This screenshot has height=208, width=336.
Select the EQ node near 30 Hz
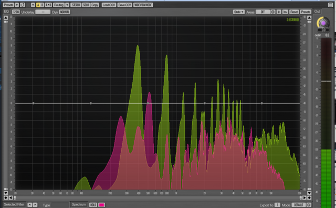click(x=33, y=103)
